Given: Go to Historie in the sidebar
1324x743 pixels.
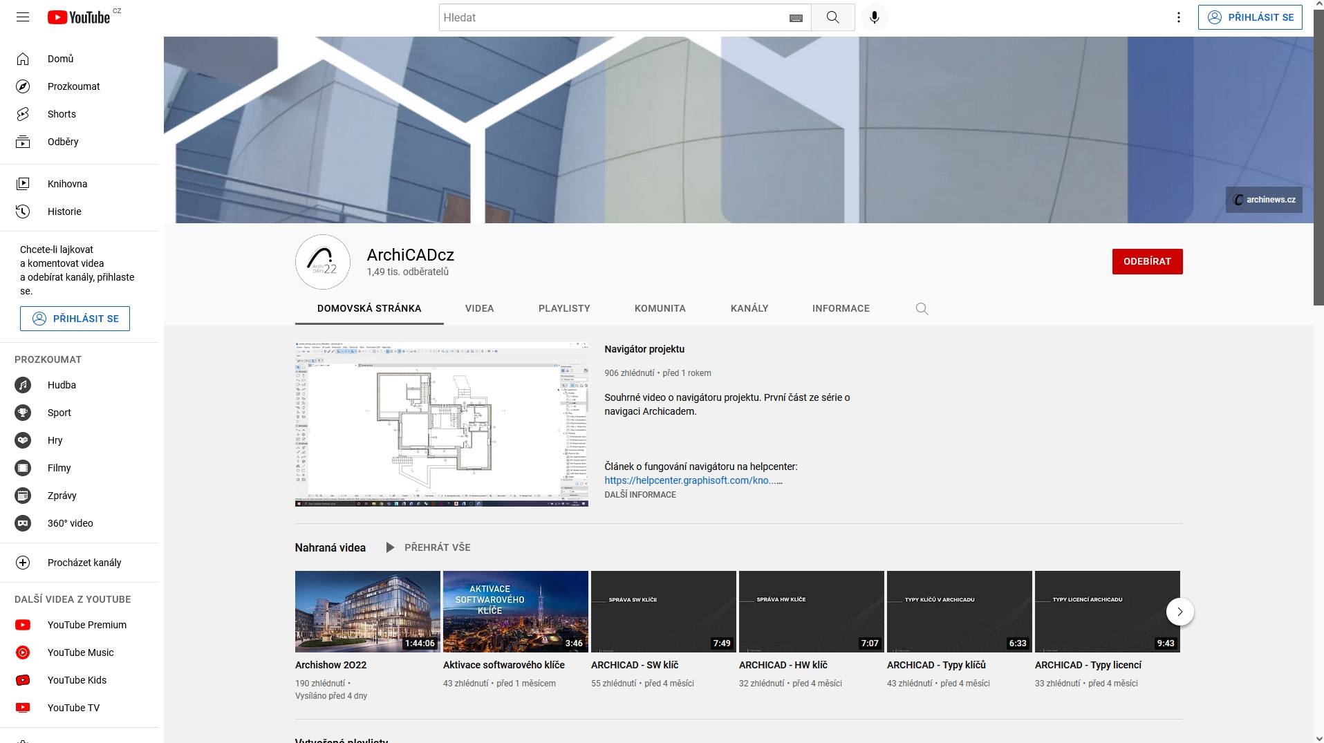Looking at the screenshot, I should [64, 211].
